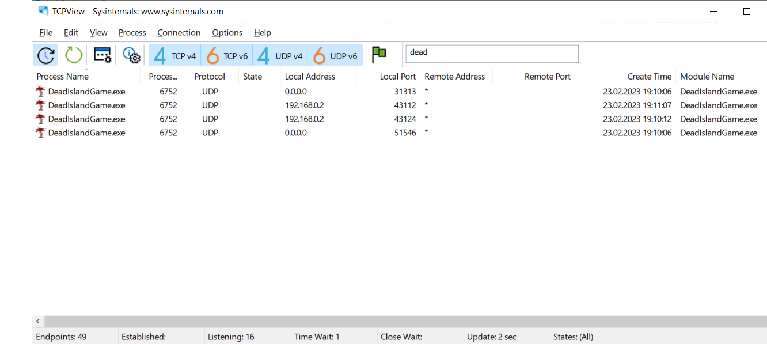The width and height of the screenshot is (767, 344).
Task: Open the Process menu
Action: click(132, 33)
